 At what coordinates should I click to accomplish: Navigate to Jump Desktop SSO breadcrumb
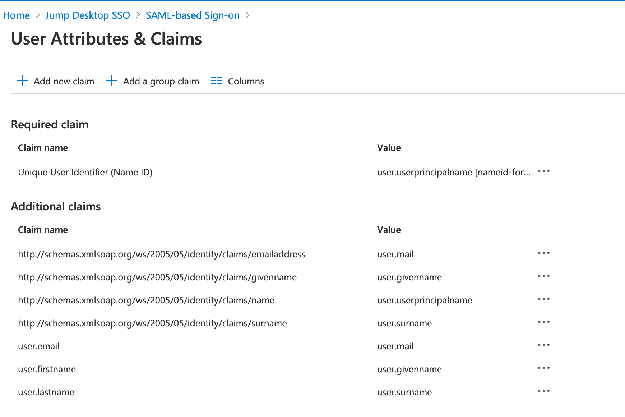(x=88, y=15)
